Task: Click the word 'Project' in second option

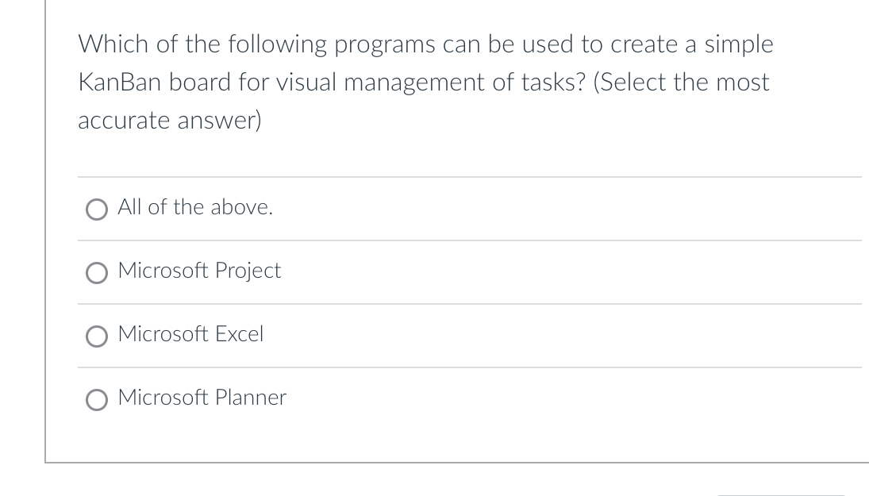Action: click(x=248, y=271)
